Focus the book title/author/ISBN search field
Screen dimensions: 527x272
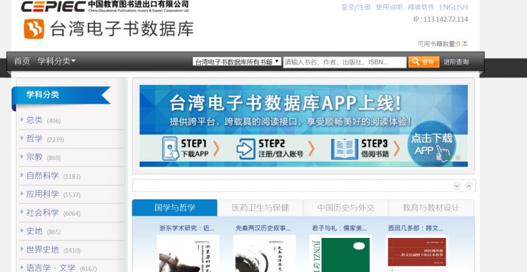click(344, 62)
